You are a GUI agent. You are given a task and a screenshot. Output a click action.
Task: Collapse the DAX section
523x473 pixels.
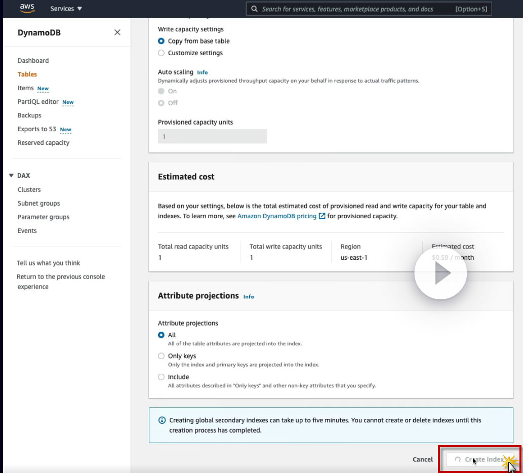point(11,176)
